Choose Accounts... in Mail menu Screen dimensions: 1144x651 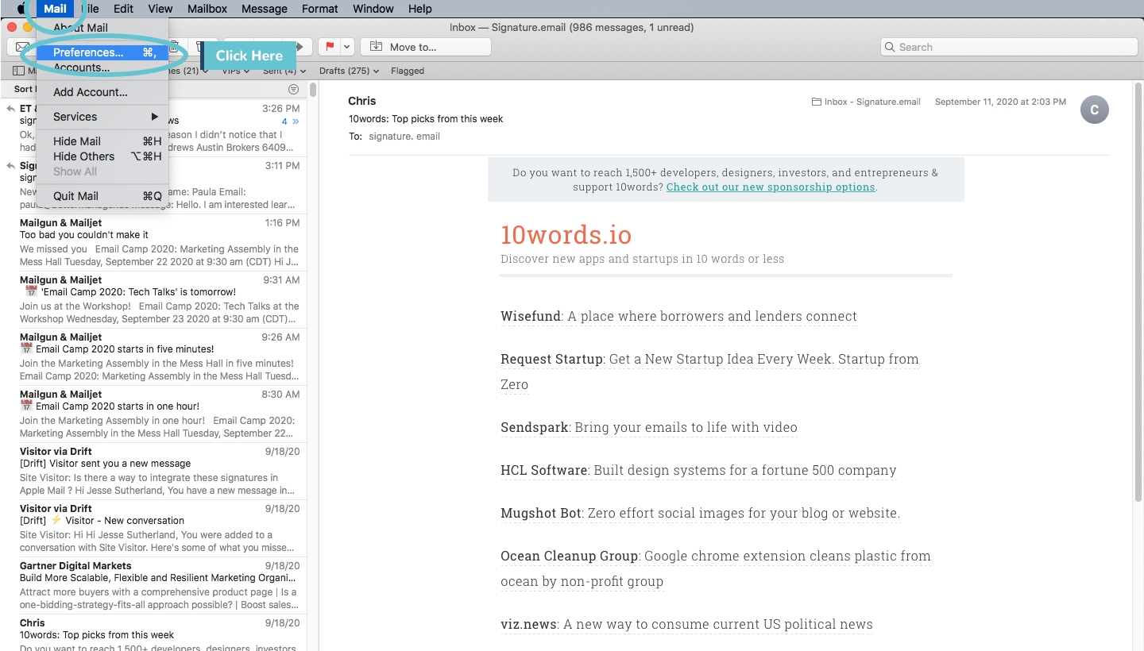tap(102, 67)
